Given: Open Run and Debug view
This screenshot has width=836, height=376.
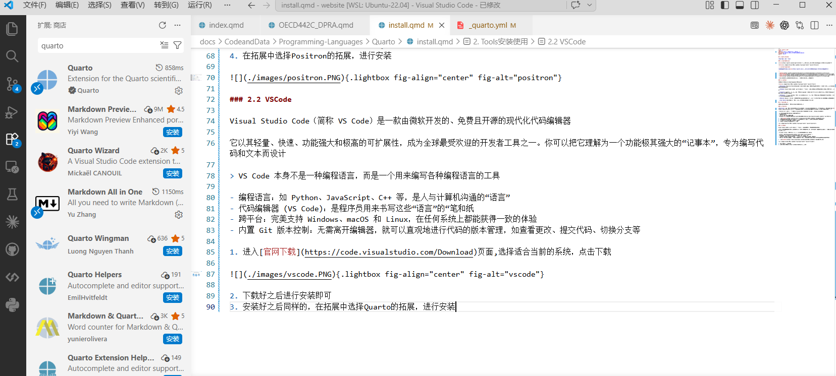Looking at the screenshot, I should (x=12, y=112).
